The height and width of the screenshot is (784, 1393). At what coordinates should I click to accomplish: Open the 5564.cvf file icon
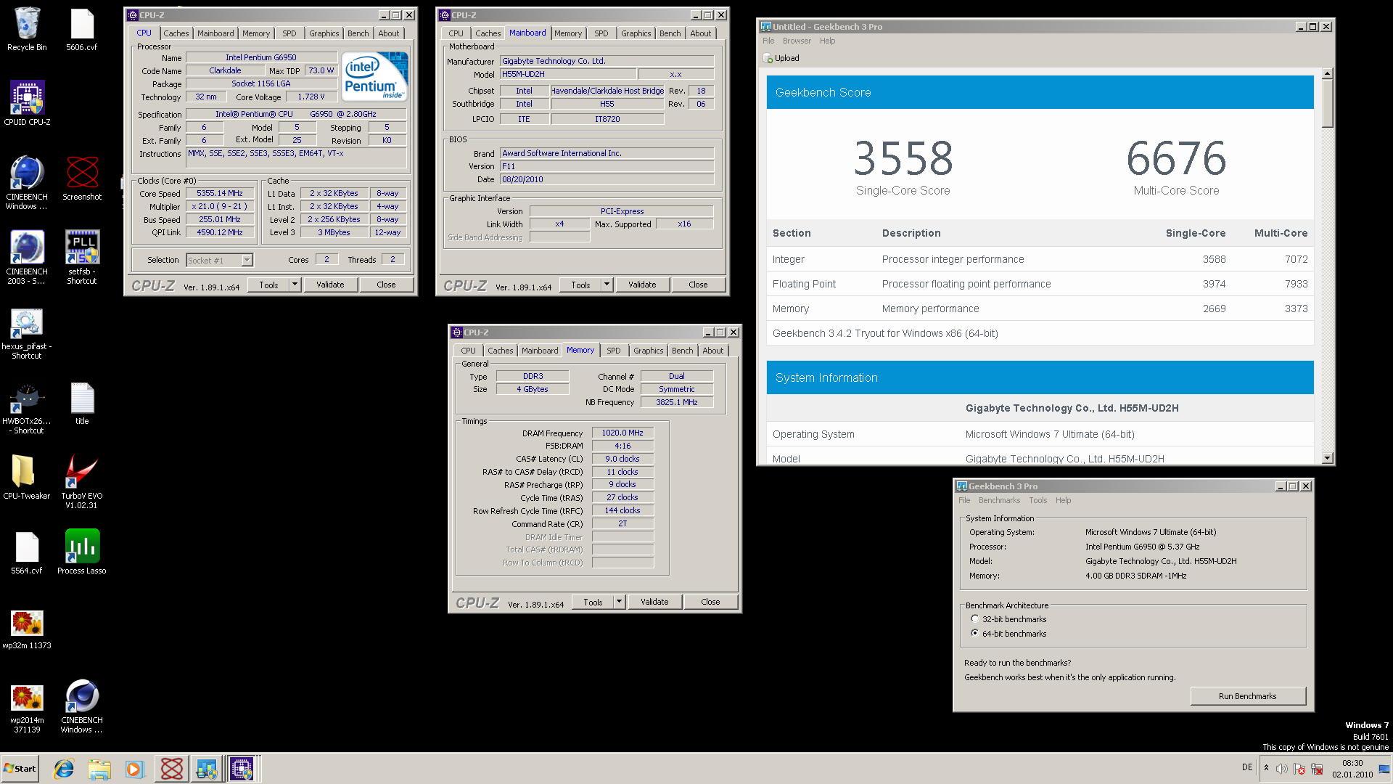point(27,552)
